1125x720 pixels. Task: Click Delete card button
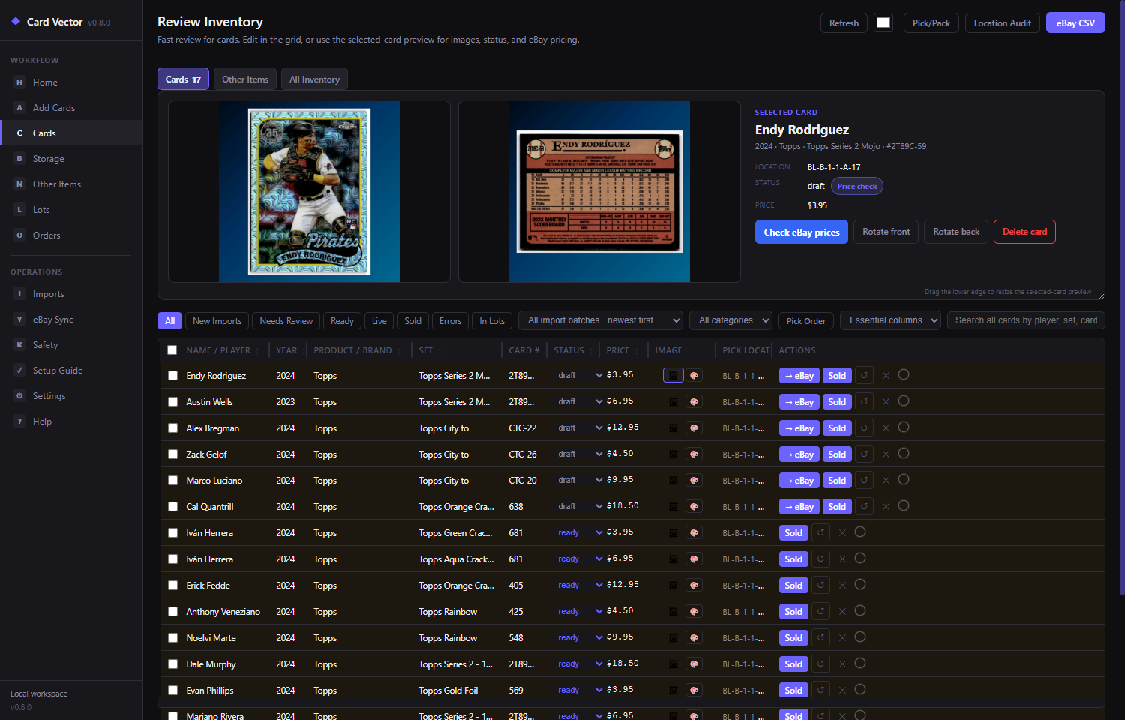[x=1024, y=232]
